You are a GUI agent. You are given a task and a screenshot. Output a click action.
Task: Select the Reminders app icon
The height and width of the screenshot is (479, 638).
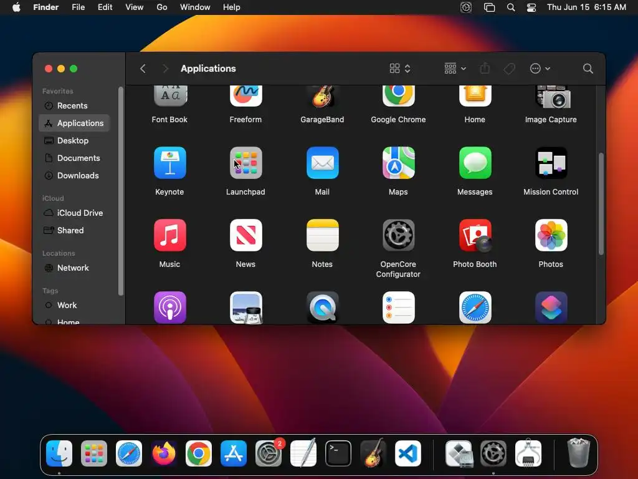tap(398, 307)
